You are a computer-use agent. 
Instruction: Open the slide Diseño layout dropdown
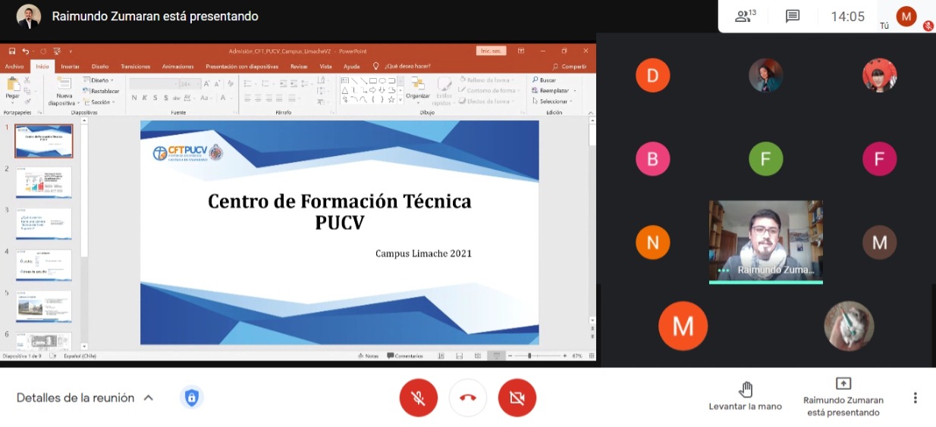[99, 80]
